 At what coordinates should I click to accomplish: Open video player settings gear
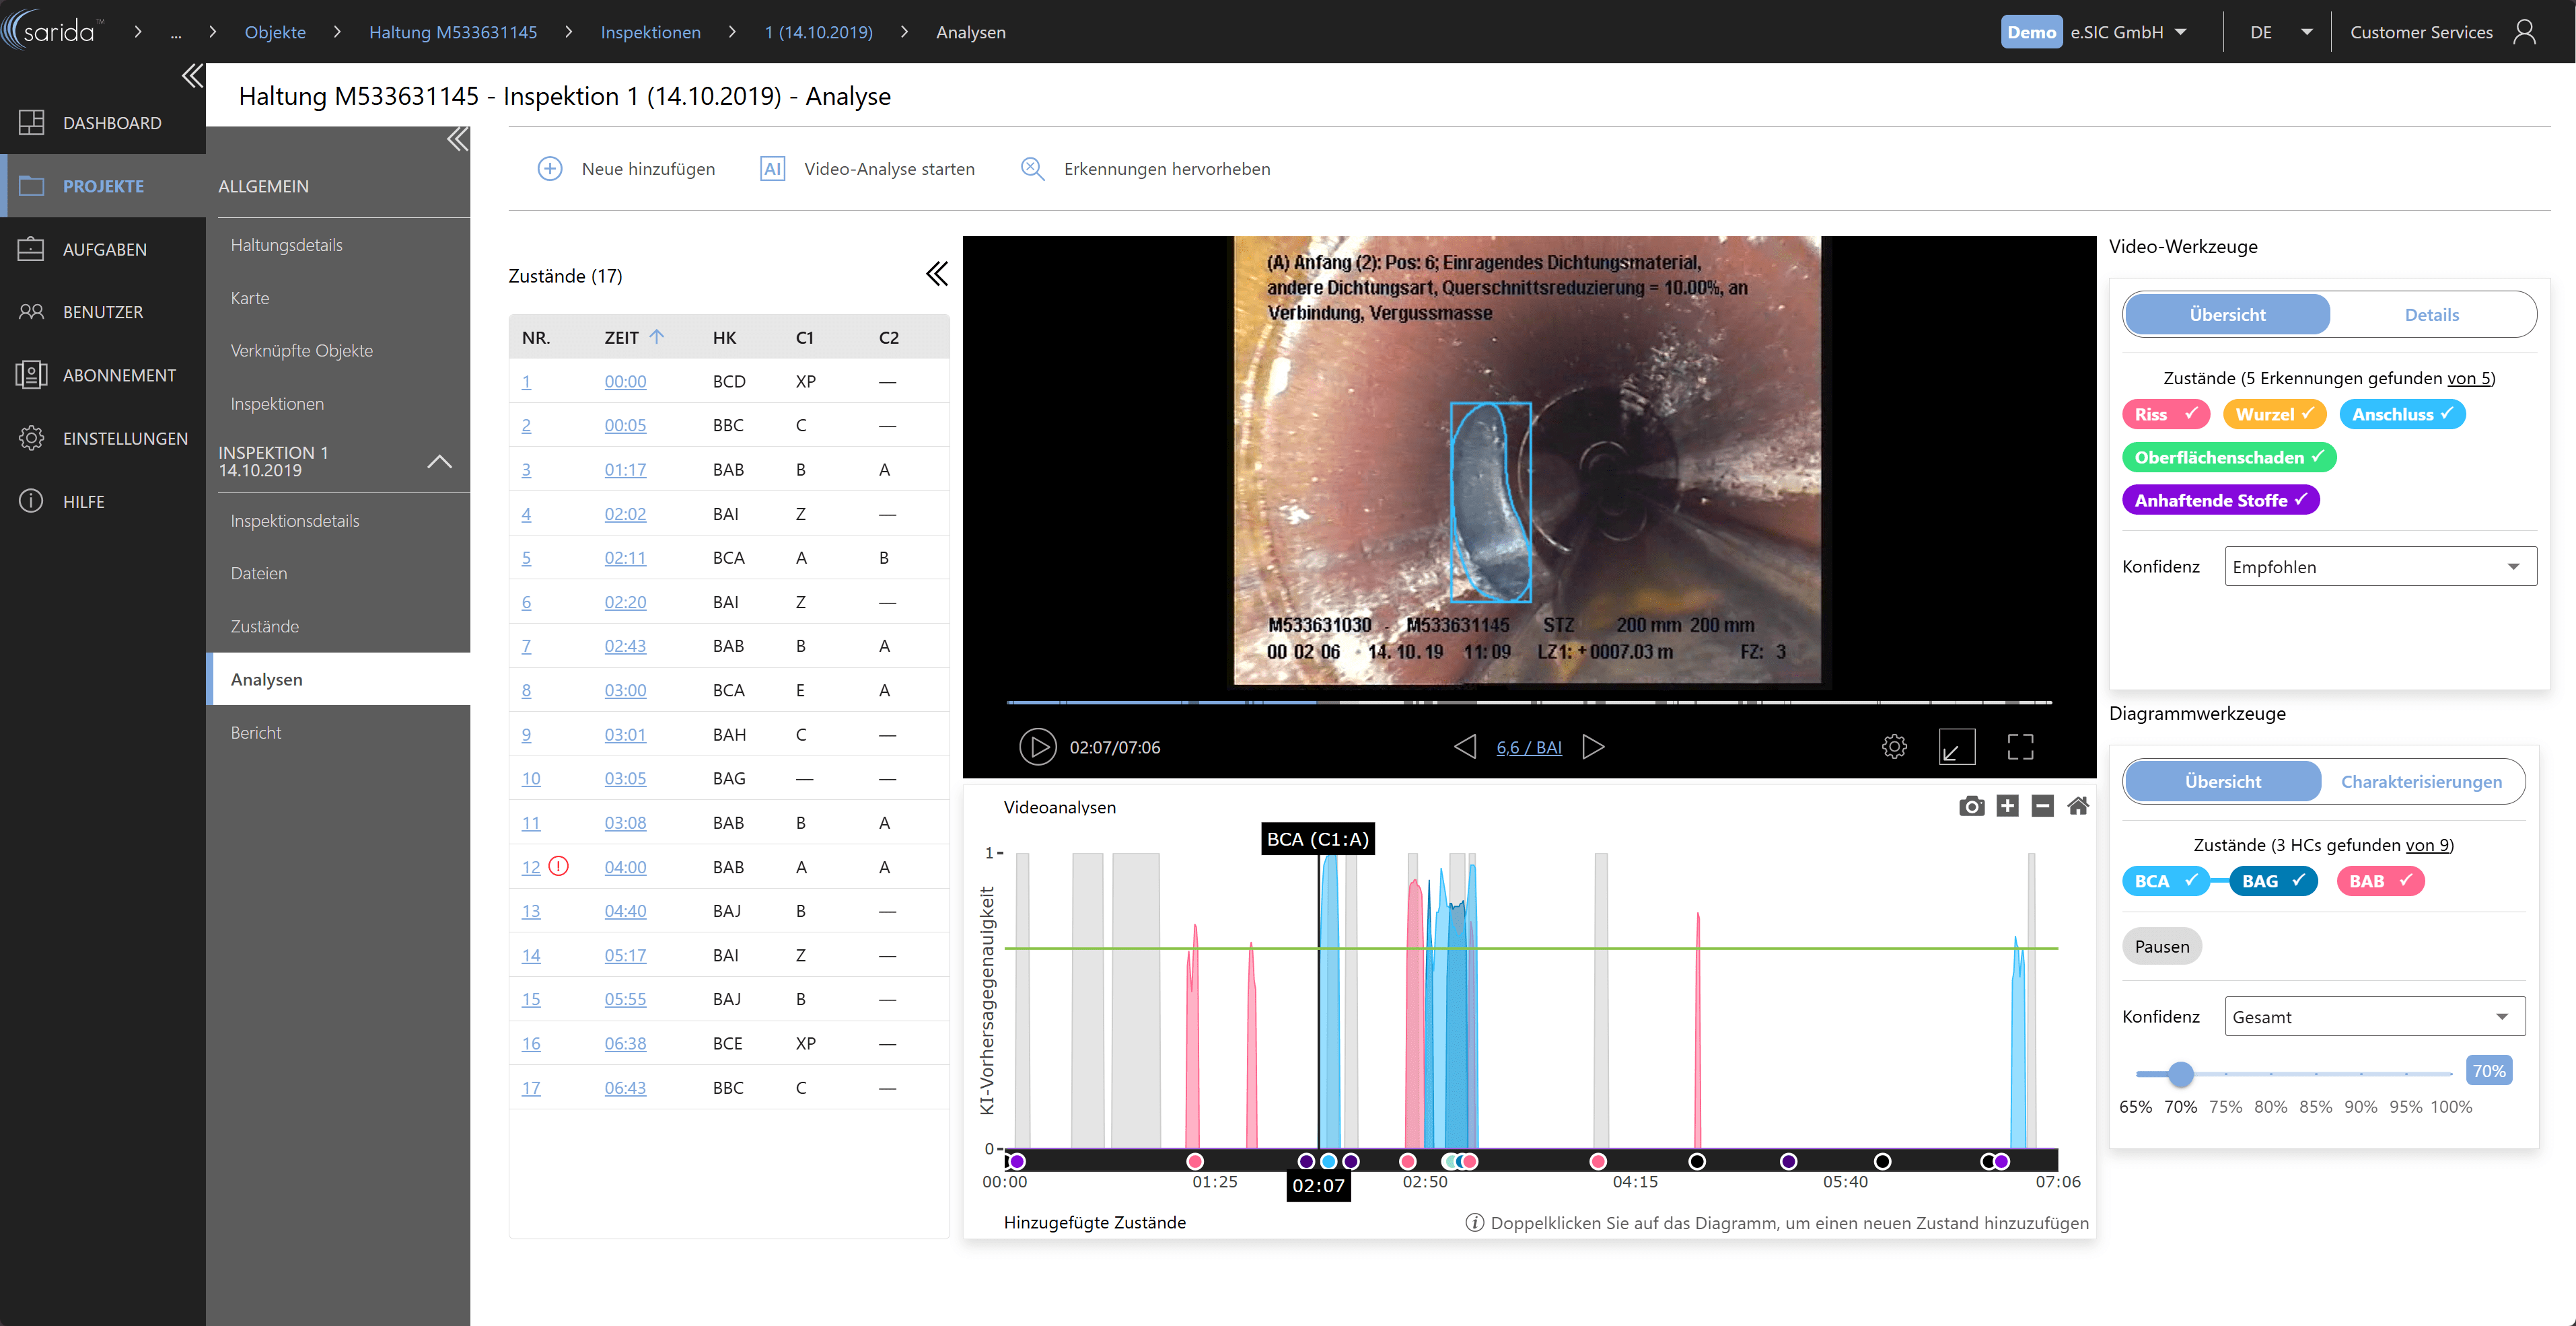[x=1893, y=747]
